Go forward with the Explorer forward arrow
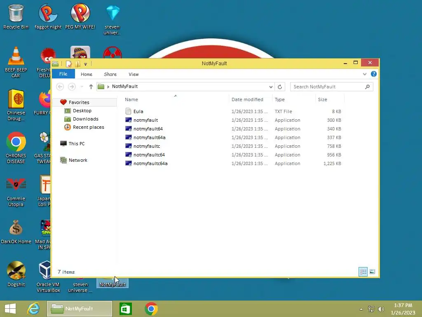 pyautogui.click(x=72, y=87)
